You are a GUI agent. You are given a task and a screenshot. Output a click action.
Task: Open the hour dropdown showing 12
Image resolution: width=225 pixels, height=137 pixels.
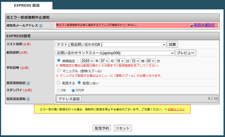tap(135, 61)
